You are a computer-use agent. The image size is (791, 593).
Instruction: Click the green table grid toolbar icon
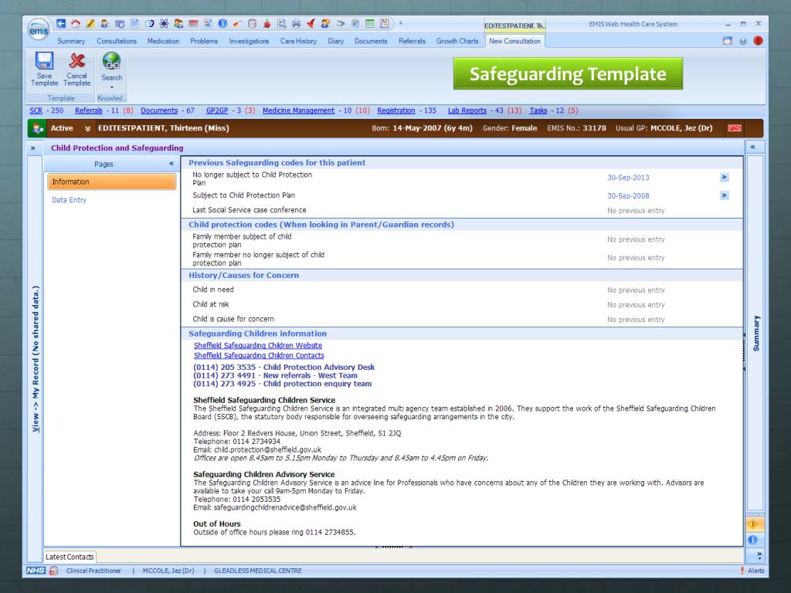point(370,23)
